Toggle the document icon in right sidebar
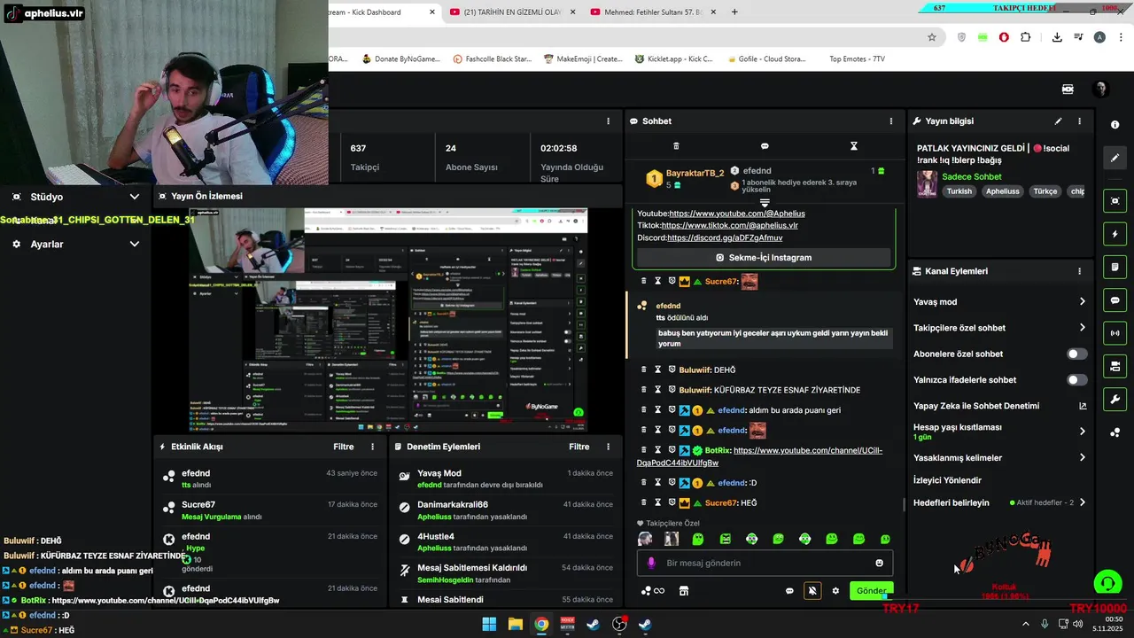This screenshot has width=1134, height=638. [x=1115, y=267]
